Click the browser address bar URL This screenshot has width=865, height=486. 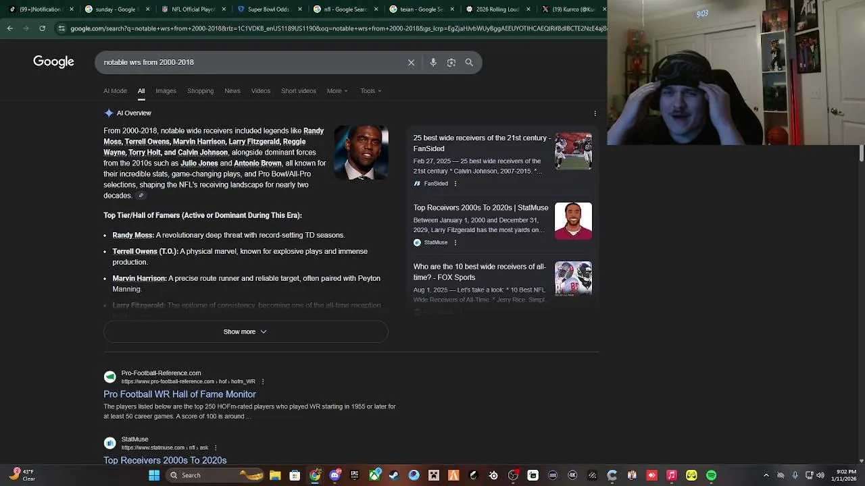click(338, 28)
